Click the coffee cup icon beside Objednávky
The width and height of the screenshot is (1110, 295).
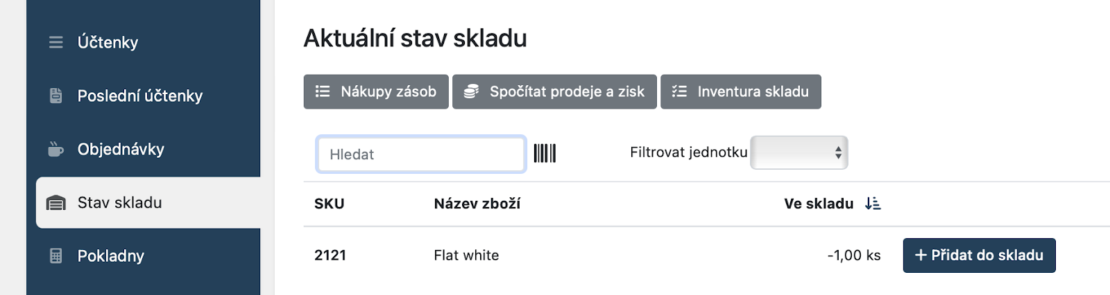point(55,149)
